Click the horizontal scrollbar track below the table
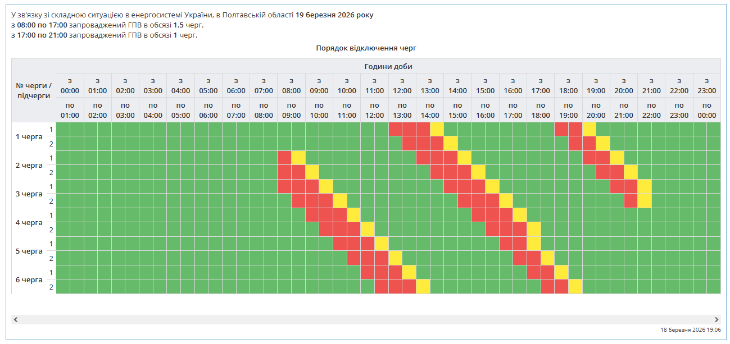This screenshot has height=344, width=730. (x=365, y=319)
